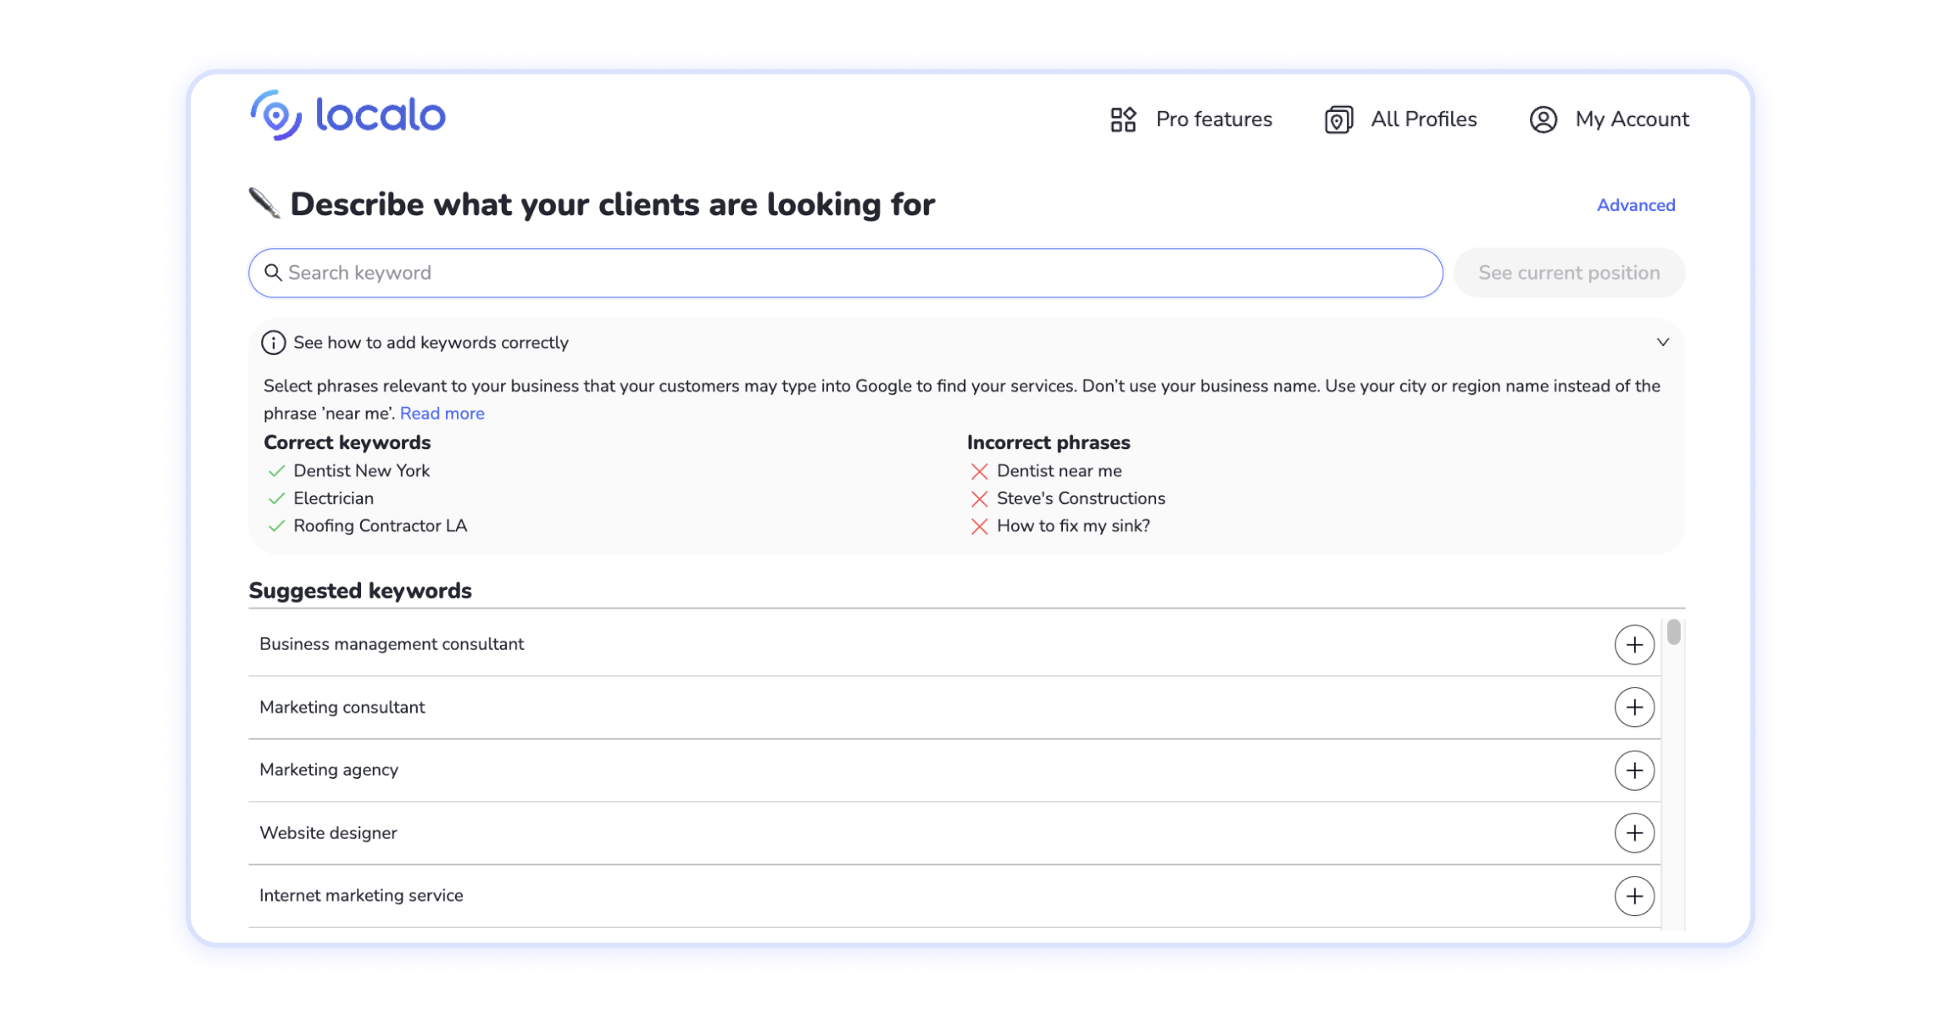Click the My Account user icon
Image resolution: width=1941 pixels, height=1017 pixels.
(x=1543, y=119)
